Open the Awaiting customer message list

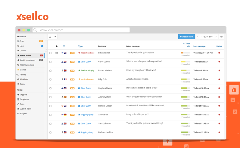[x=27, y=60]
